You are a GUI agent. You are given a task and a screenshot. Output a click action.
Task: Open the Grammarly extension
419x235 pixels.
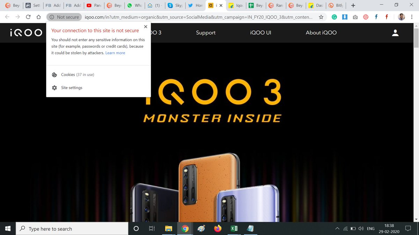click(x=334, y=17)
